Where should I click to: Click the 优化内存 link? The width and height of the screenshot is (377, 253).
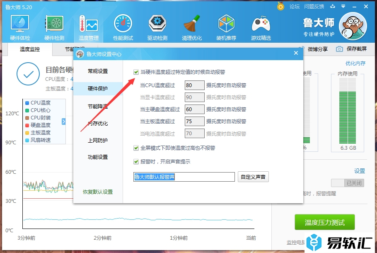[355, 63]
